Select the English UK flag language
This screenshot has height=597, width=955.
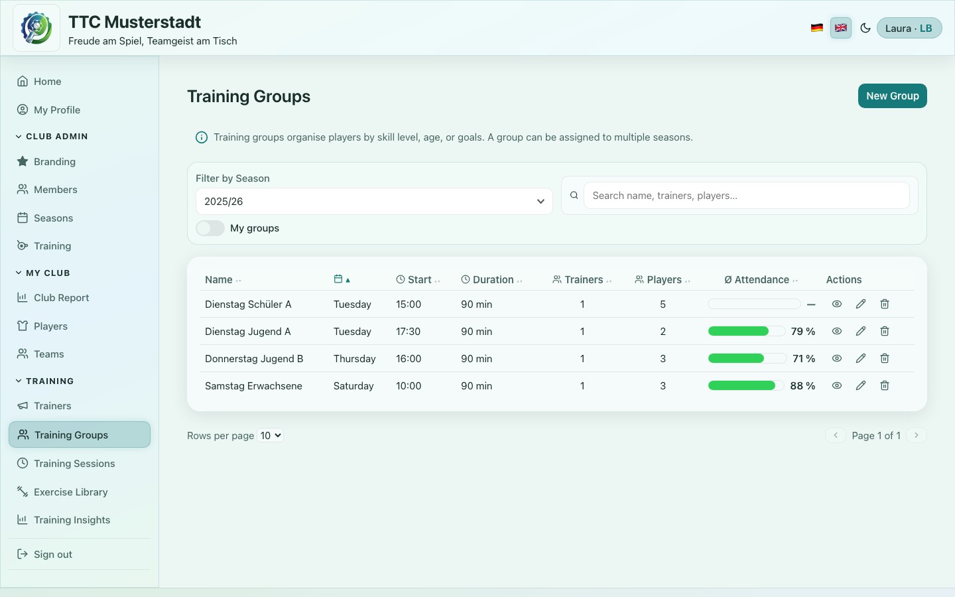click(x=841, y=28)
